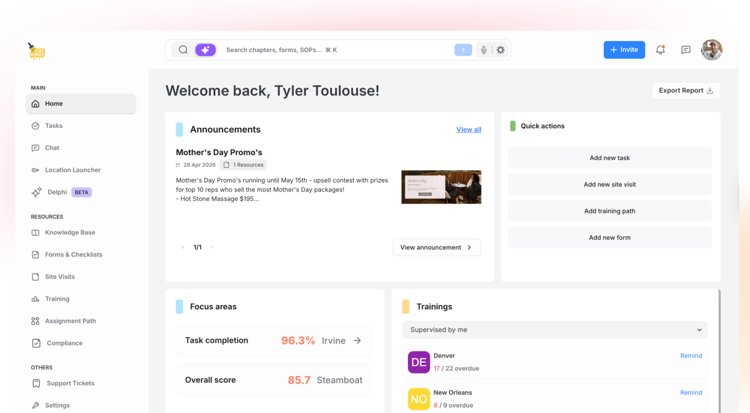750x413 pixels.
Task: Go to Tasks page
Action: pyautogui.click(x=81, y=126)
